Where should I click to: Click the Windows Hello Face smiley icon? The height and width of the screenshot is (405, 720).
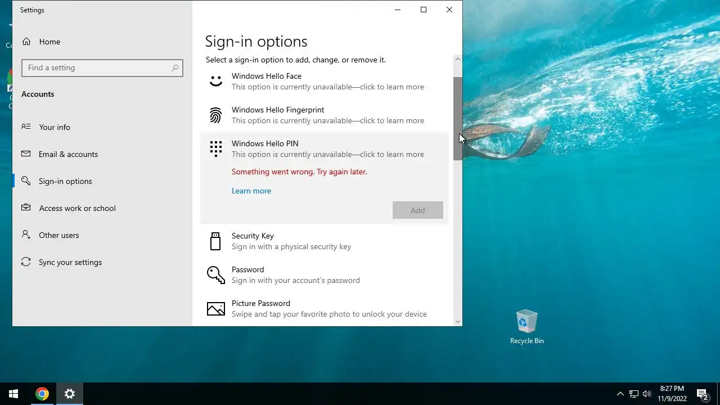216,81
